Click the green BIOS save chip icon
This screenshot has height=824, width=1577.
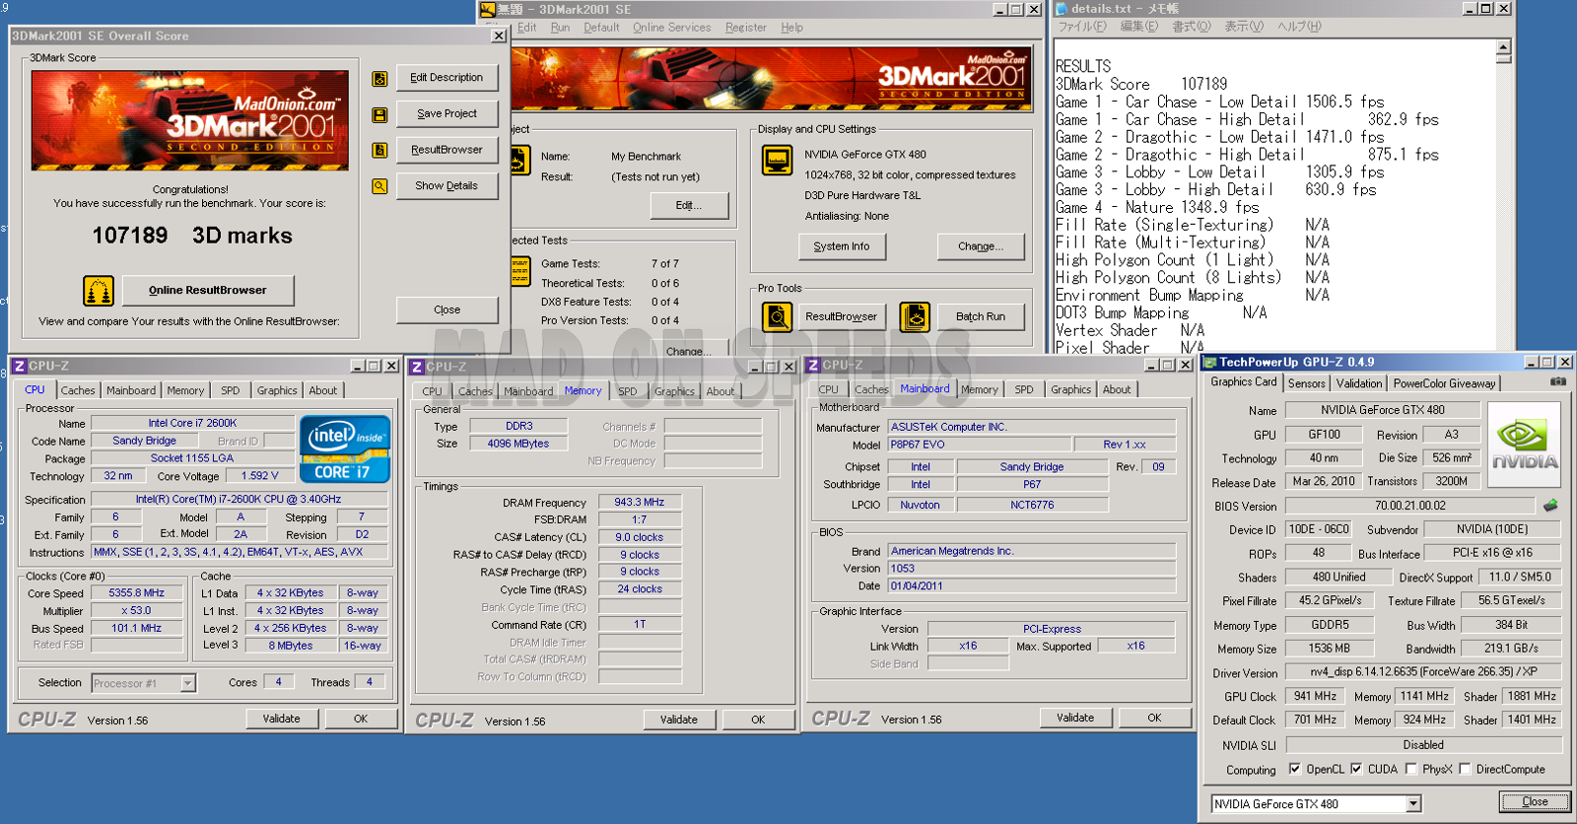point(1550,506)
